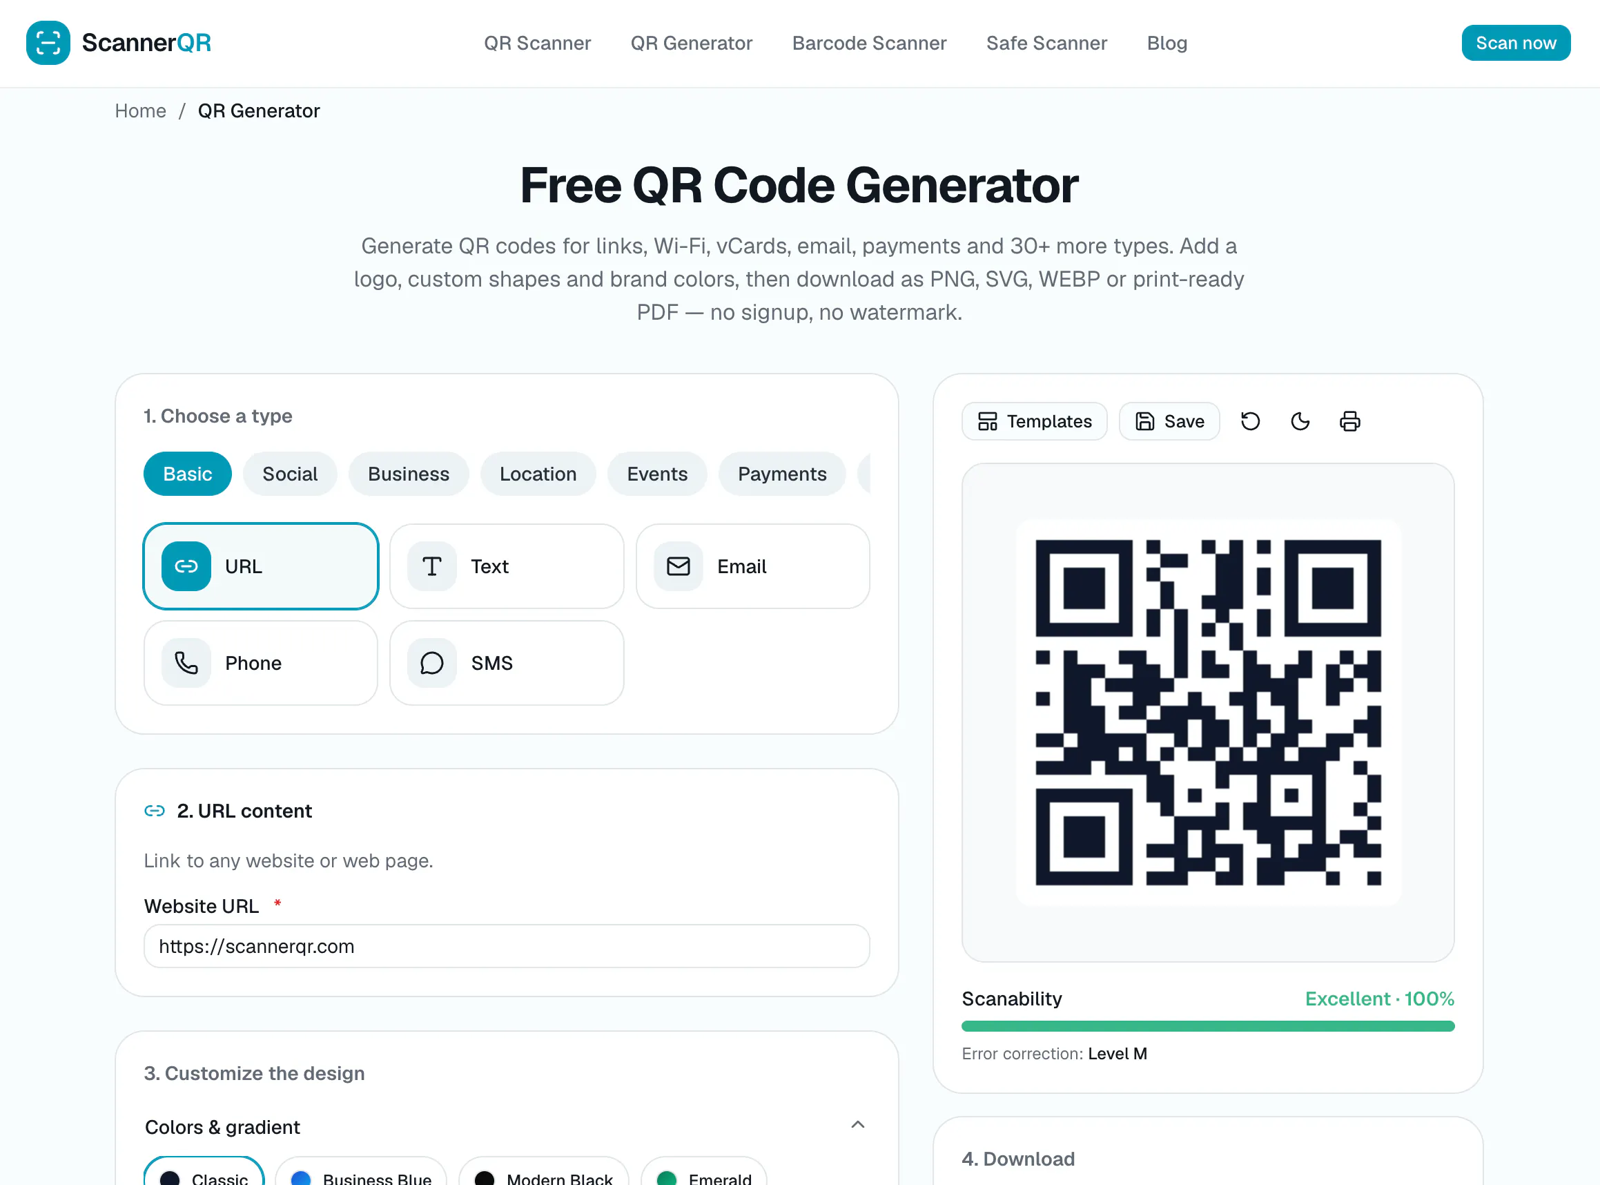Click the generated QR code preview
This screenshot has width=1600, height=1185.
1208,712
